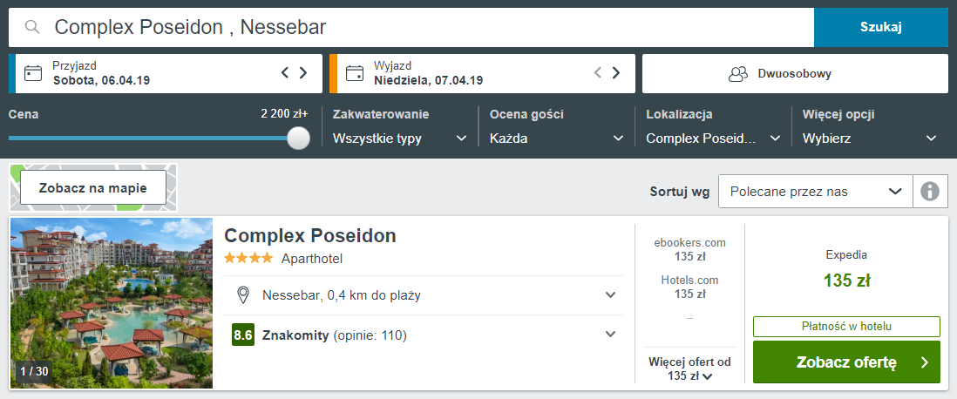Go to next check-in date arrow

303,73
